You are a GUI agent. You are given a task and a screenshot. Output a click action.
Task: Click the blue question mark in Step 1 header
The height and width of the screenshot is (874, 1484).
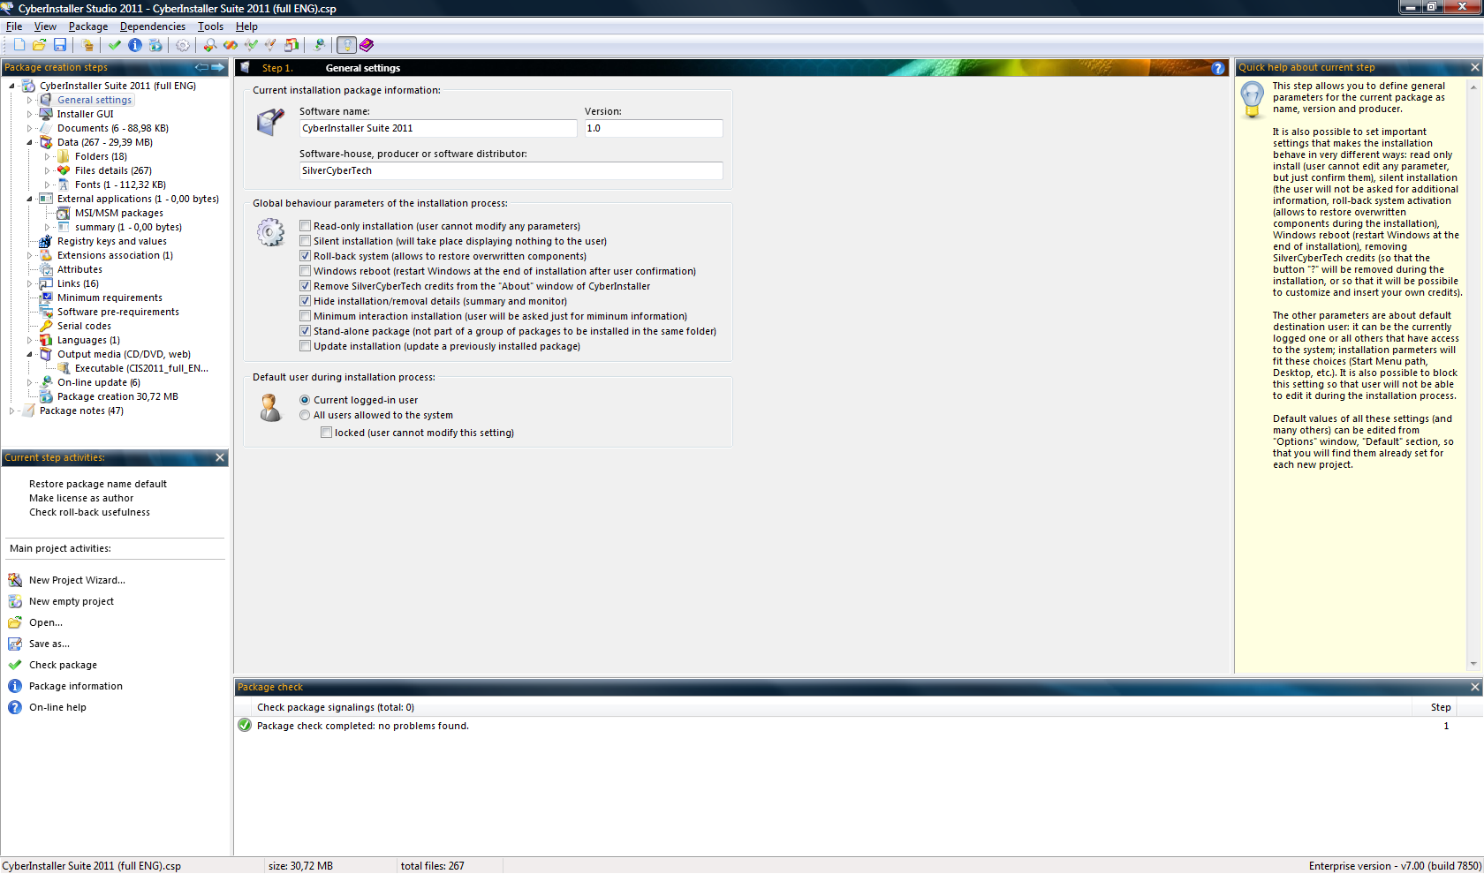[x=1218, y=68]
